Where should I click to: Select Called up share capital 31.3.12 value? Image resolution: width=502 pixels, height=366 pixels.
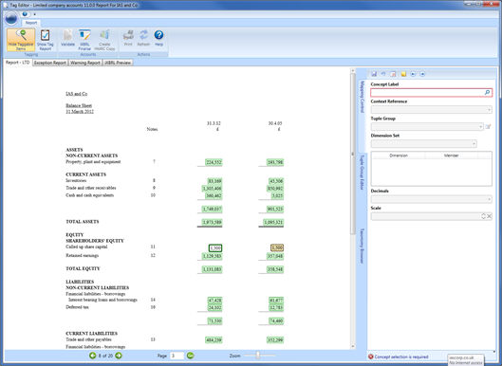point(215,247)
